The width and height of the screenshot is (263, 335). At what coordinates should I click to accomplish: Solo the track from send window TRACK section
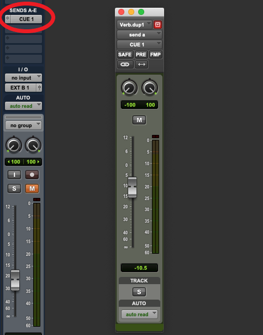[139, 292]
